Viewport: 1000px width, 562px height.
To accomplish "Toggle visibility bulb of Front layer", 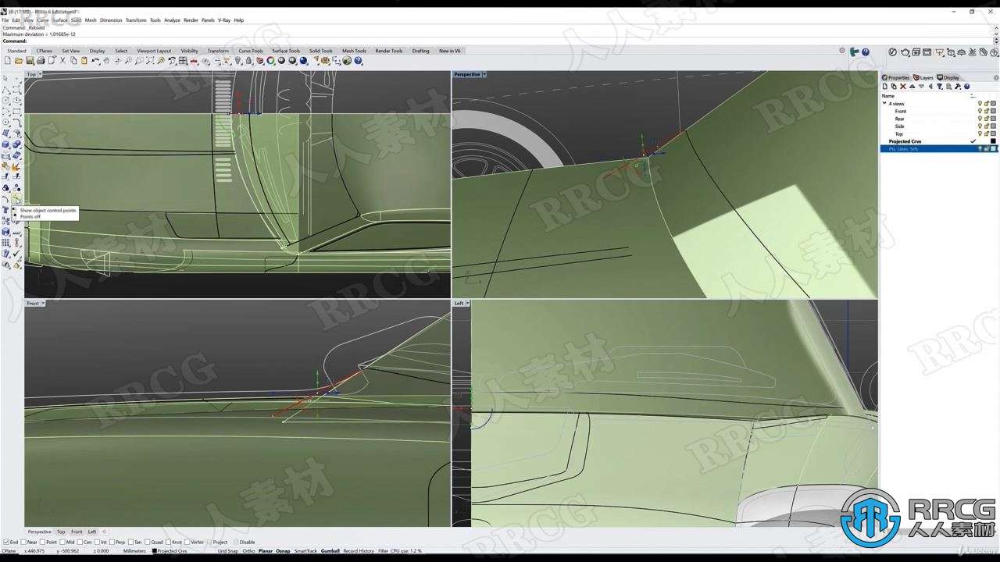I will click(x=980, y=112).
